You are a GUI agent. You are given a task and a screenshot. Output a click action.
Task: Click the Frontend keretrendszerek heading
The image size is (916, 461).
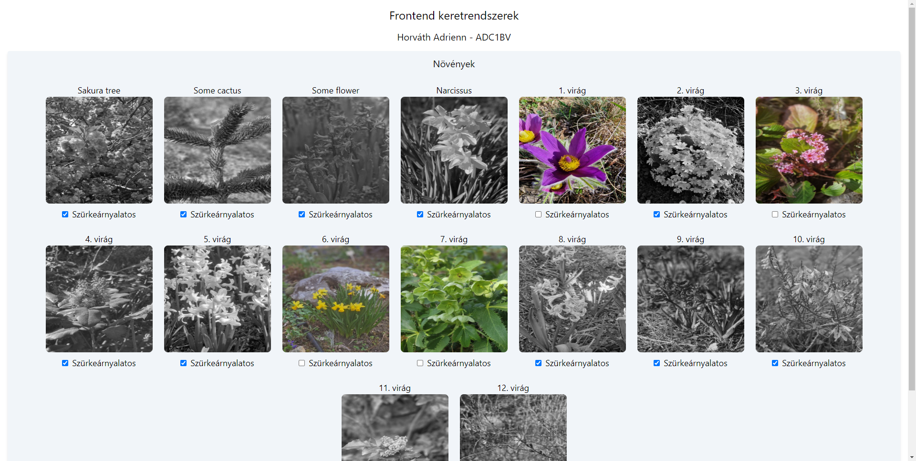454,16
